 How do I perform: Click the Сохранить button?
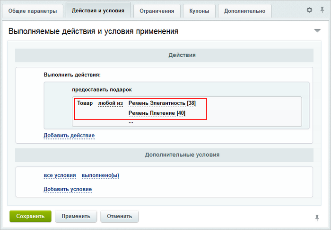tap(30, 216)
